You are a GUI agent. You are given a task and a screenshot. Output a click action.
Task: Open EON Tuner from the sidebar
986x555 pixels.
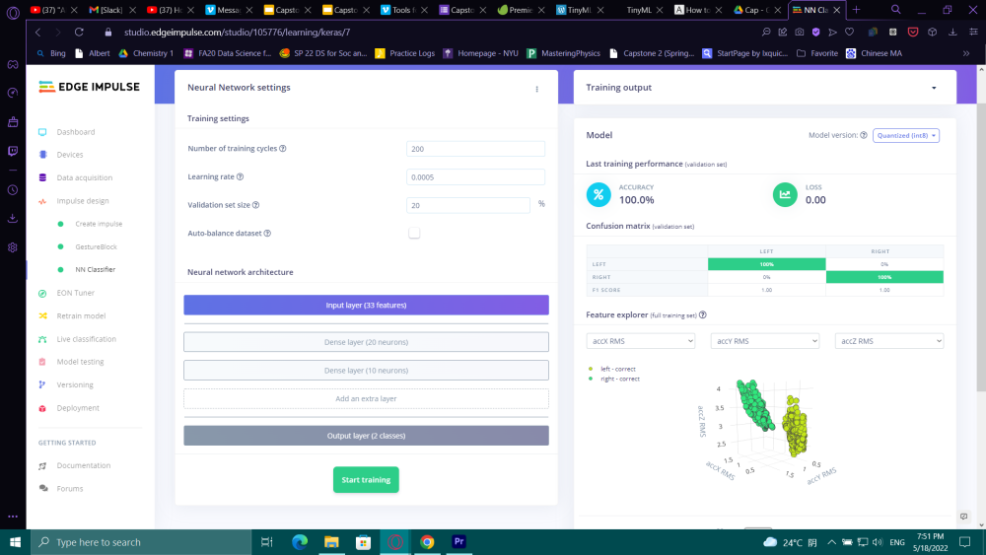[75, 293]
